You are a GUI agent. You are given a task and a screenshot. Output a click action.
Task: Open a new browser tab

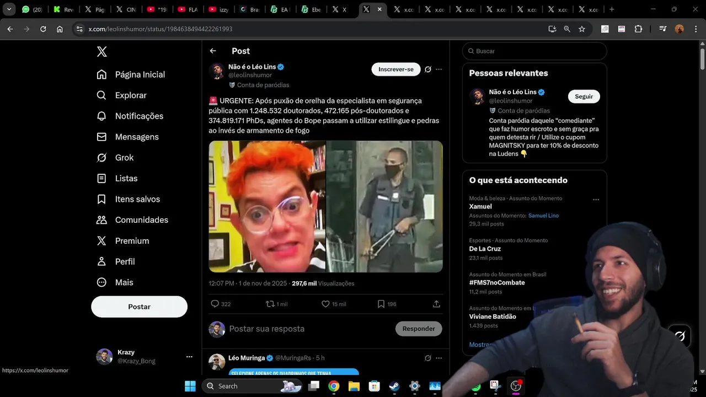pyautogui.click(x=611, y=9)
